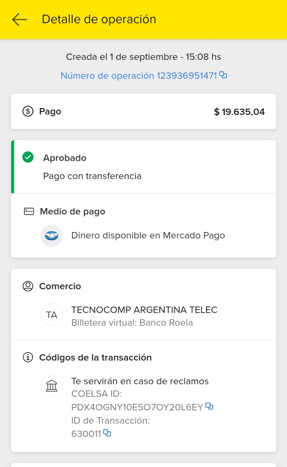Image resolution: width=287 pixels, height=467 pixels.
Task: Tap the bank building icon
Action: coord(52,386)
